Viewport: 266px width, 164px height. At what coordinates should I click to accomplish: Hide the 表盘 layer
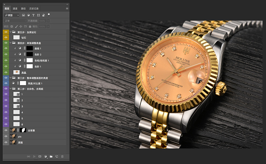[x=6, y=72]
